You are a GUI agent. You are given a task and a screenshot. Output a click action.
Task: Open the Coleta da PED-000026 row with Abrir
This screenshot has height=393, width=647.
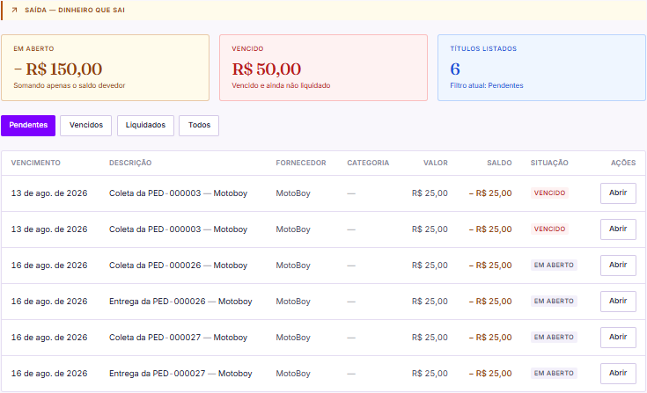pyautogui.click(x=618, y=266)
